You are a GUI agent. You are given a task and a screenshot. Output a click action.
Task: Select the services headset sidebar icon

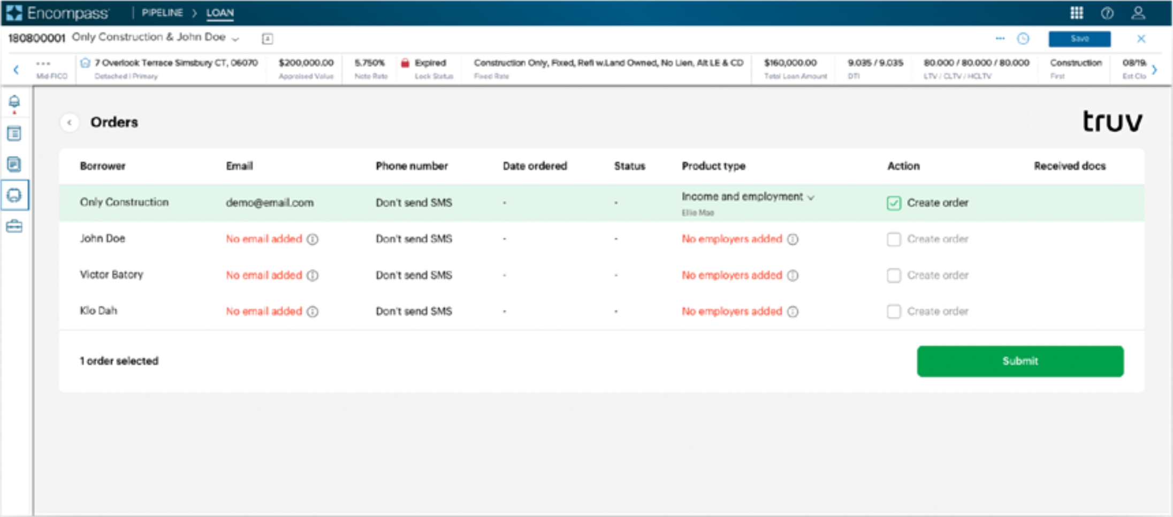(x=14, y=195)
